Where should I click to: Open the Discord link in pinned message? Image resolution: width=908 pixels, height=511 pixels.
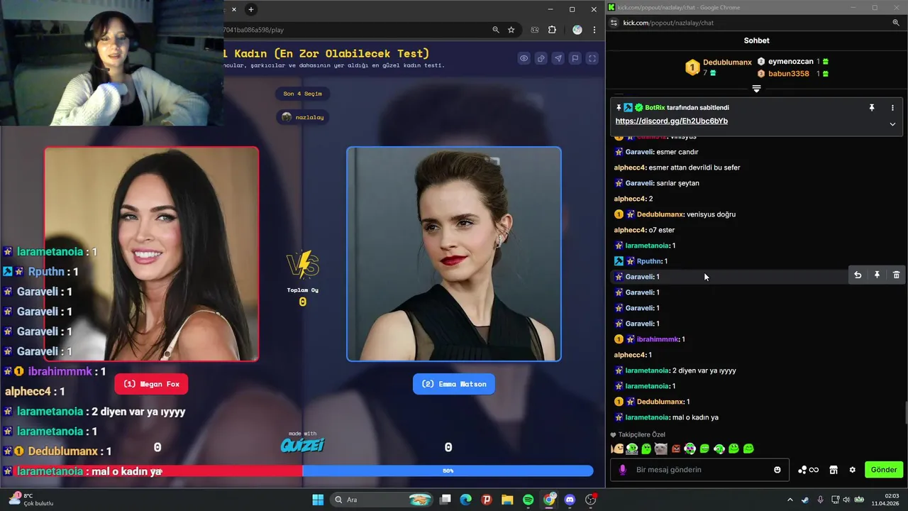(x=671, y=121)
